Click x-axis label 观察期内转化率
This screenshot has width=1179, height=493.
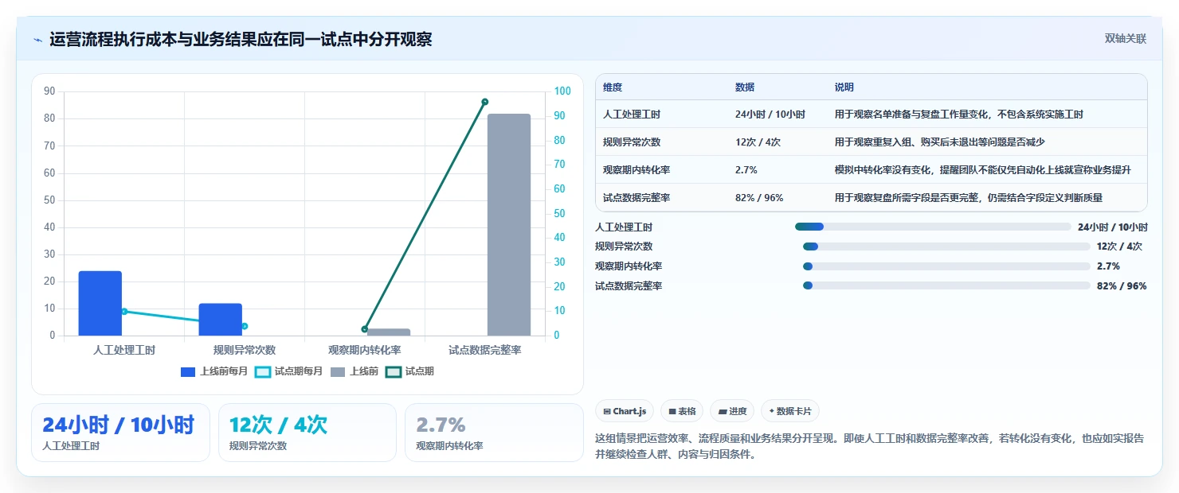pyautogui.click(x=365, y=350)
